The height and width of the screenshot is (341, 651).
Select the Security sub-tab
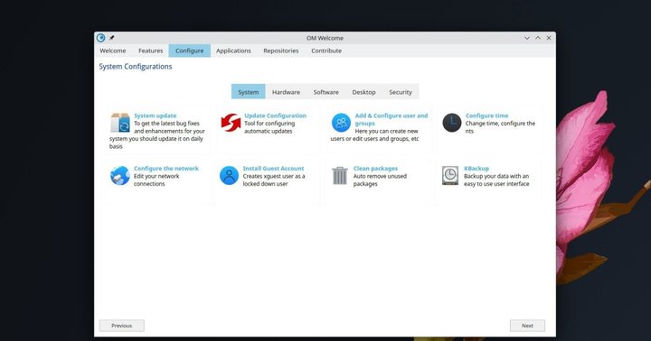(401, 92)
